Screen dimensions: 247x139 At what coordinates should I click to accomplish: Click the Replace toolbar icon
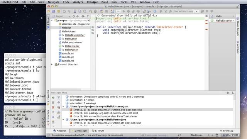coord(95,11)
